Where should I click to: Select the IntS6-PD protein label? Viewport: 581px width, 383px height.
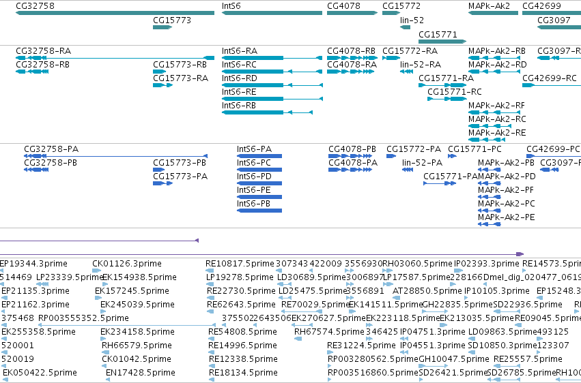(x=254, y=177)
